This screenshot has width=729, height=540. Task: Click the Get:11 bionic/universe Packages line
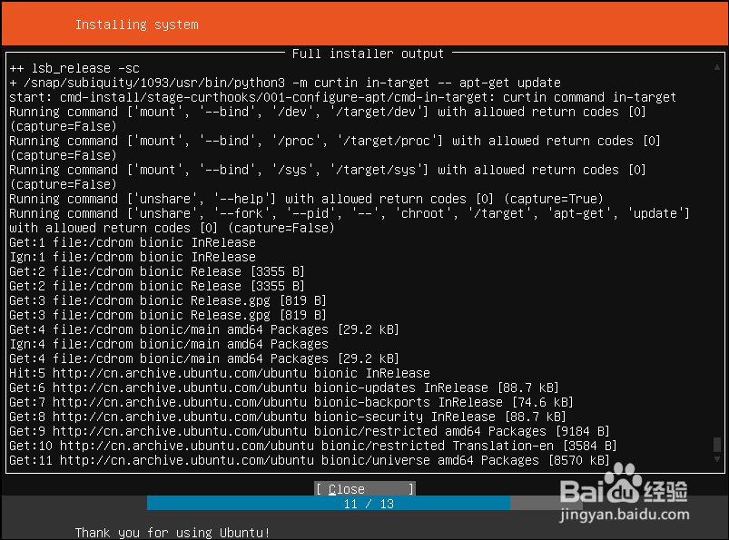[310, 460]
